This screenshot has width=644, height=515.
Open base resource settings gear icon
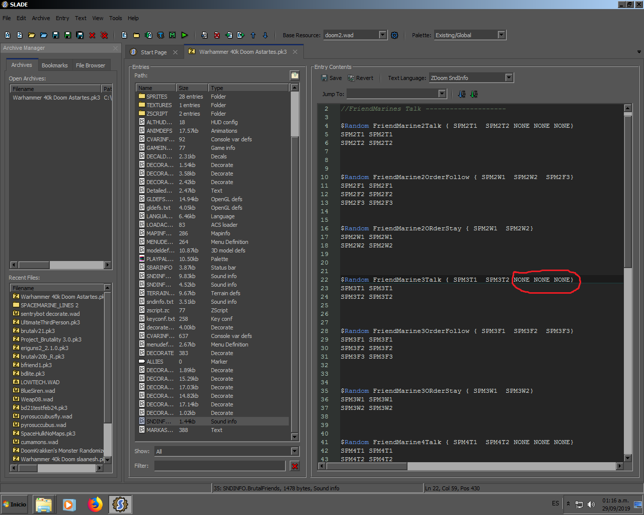(x=394, y=35)
